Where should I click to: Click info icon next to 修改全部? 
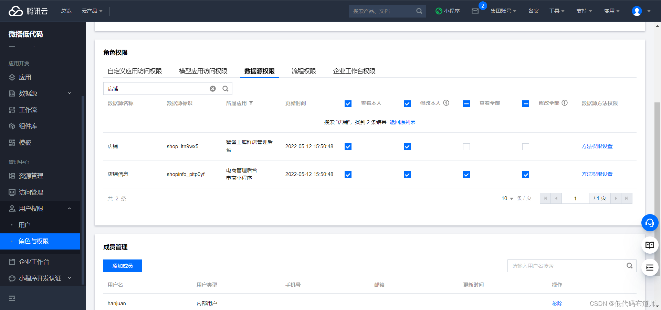click(565, 103)
